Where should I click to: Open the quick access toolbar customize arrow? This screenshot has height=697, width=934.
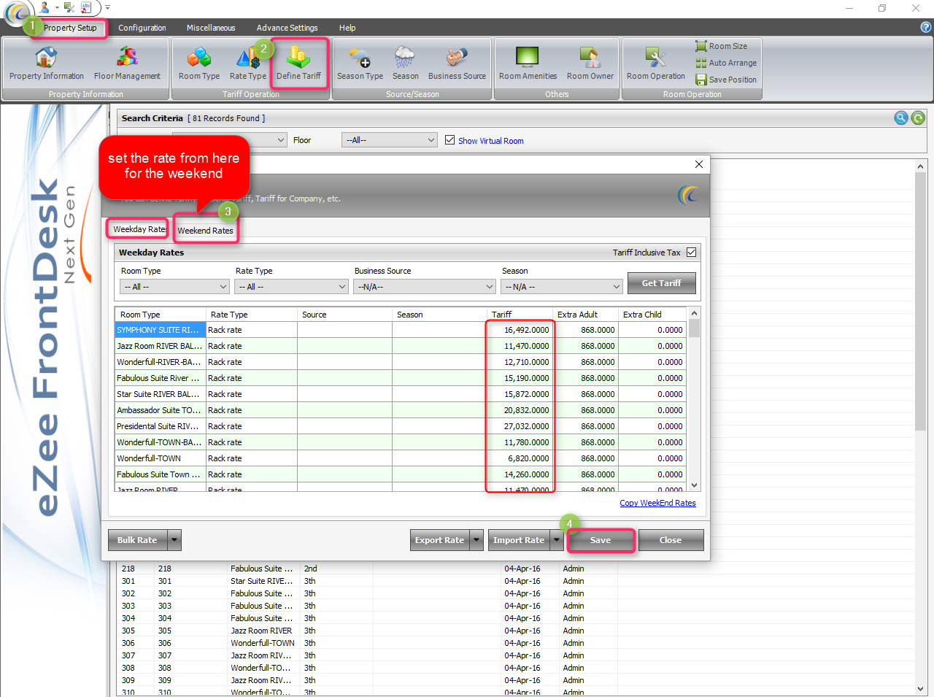(x=107, y=7)
